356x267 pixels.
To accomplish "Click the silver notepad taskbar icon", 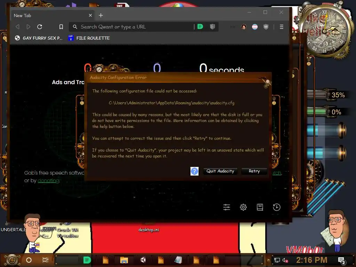I will click(x=178, y=260).
